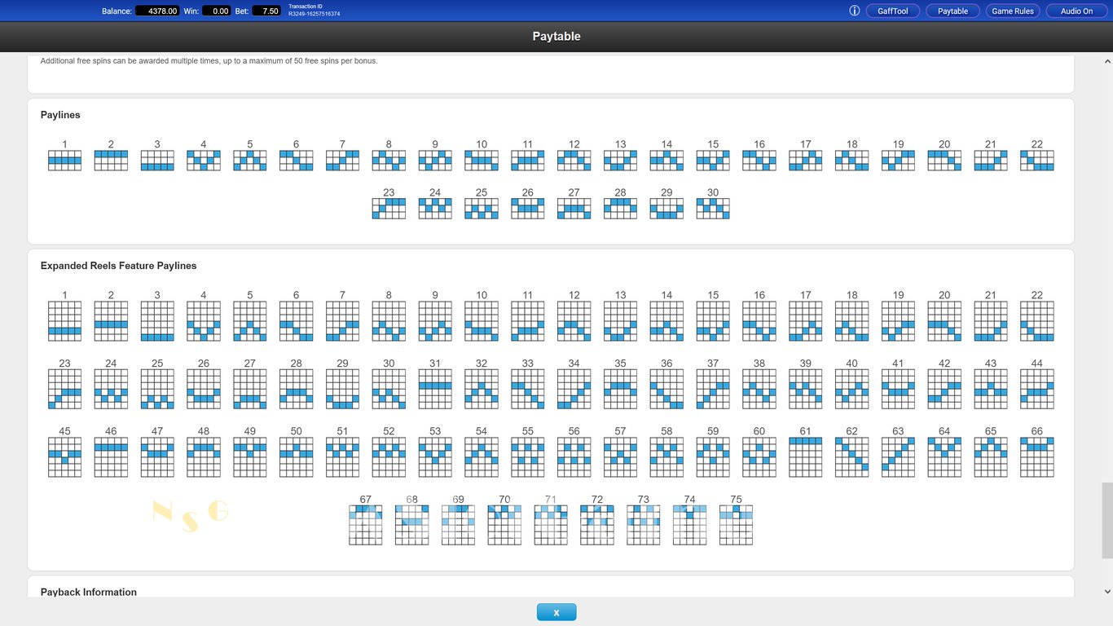Click the scroll down arrow of paytable
Screen dimensions: 1113x626
click(1106, 591)
